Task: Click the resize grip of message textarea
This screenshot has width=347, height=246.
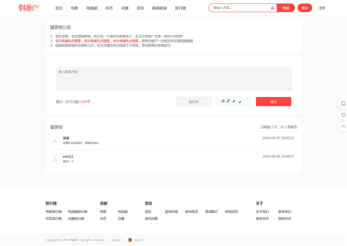Action: coord(290,89)
